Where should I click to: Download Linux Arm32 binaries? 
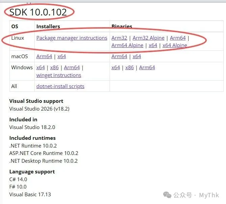(x=119, y=38)
